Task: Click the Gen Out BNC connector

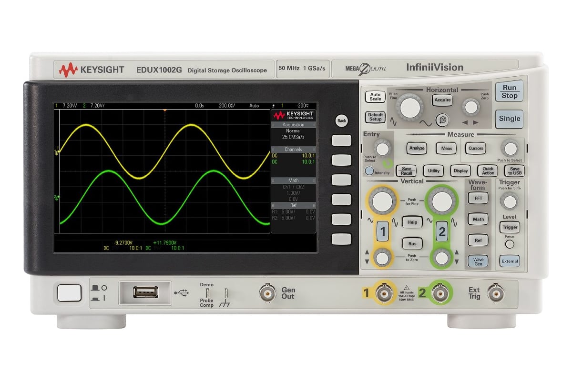Action: (267, 293)
